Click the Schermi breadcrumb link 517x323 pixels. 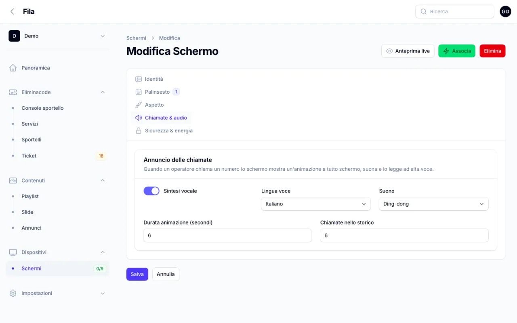(136, 38)
